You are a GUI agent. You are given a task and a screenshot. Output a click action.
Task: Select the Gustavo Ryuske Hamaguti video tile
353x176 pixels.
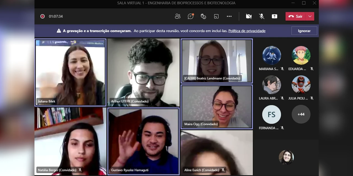pos(143,141)
